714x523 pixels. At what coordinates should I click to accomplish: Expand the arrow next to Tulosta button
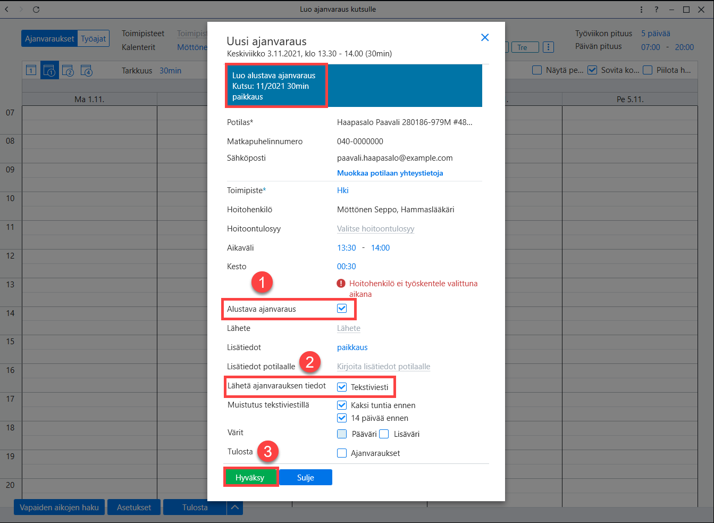point(235,508)
